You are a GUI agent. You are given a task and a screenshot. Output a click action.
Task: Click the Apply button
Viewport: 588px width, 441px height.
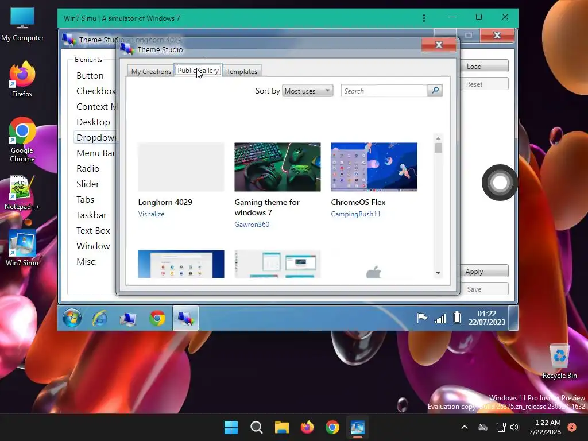click(x=484, y=271)
